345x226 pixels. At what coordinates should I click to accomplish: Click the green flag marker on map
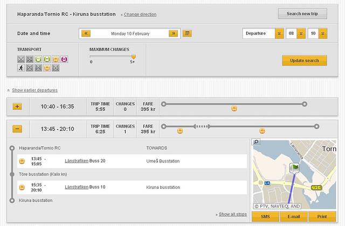(295, 168)
